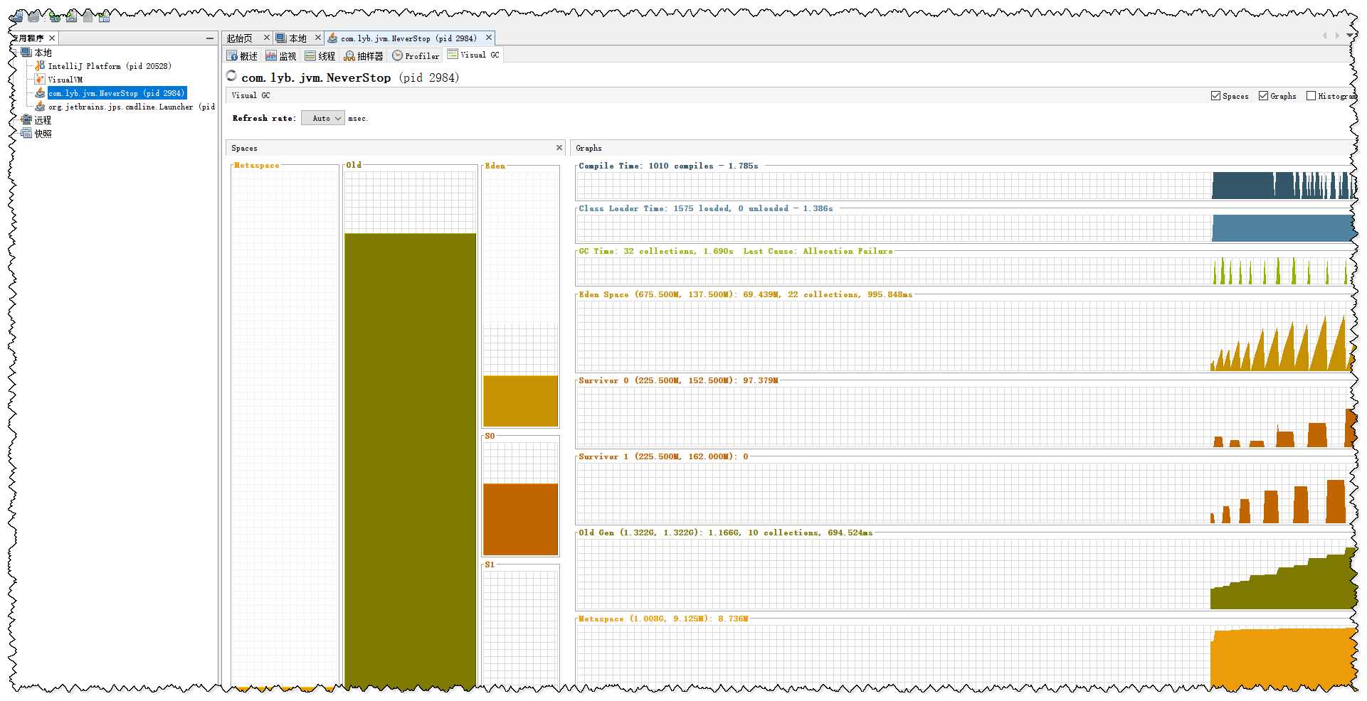Switch to the 本地 editor tab
The image size is (1367, 701).
point(297,38)
